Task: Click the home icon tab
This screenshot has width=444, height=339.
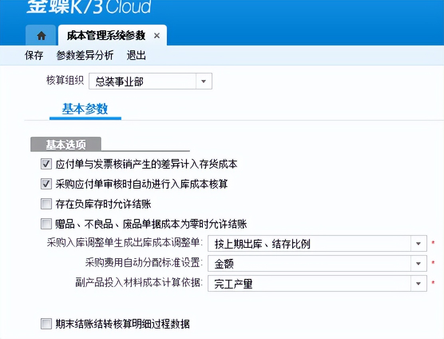Action: pyautogui.click(x=41, y=36)
